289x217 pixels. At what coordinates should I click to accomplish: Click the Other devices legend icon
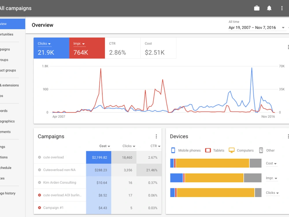[261, 150]
